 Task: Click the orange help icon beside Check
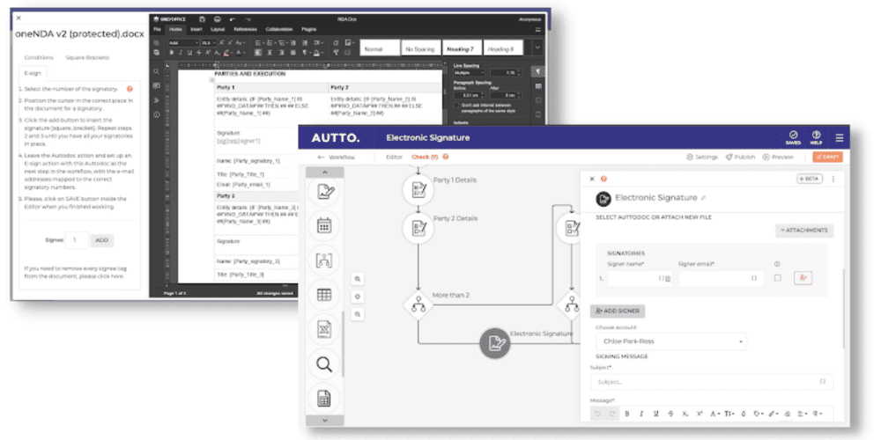446,158
